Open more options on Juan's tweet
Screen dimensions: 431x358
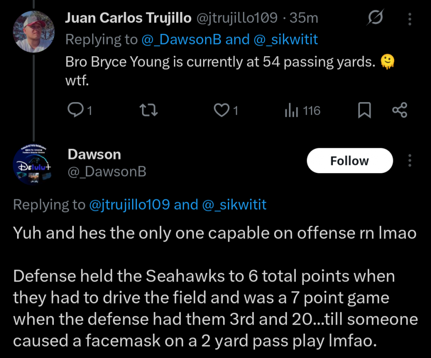pos(409,18)
